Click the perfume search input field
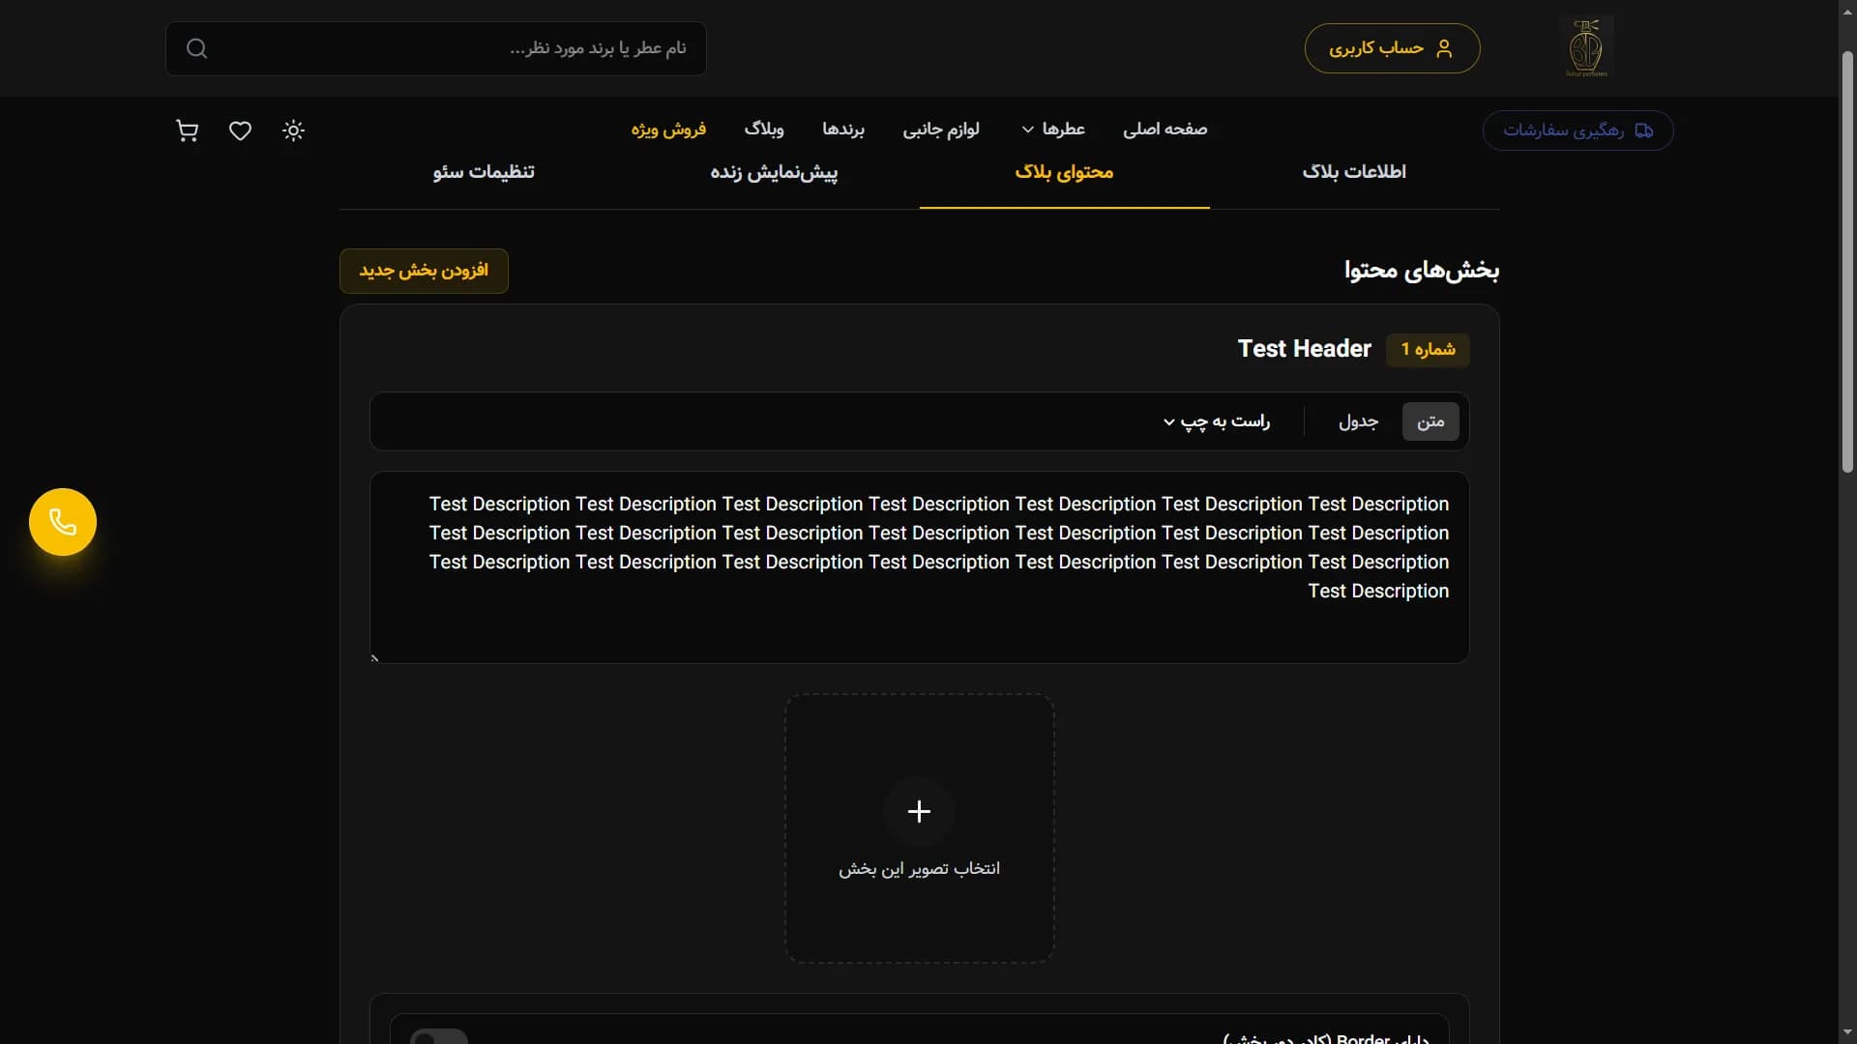The image size is (1857, 1044). click(435, 48)
